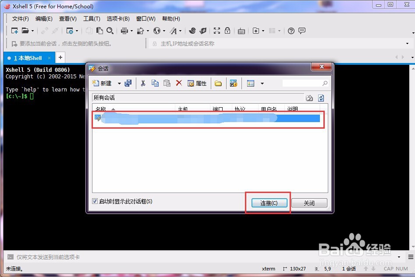
Task: Expand the Print dropdown arrow
Action: point(131,31)
